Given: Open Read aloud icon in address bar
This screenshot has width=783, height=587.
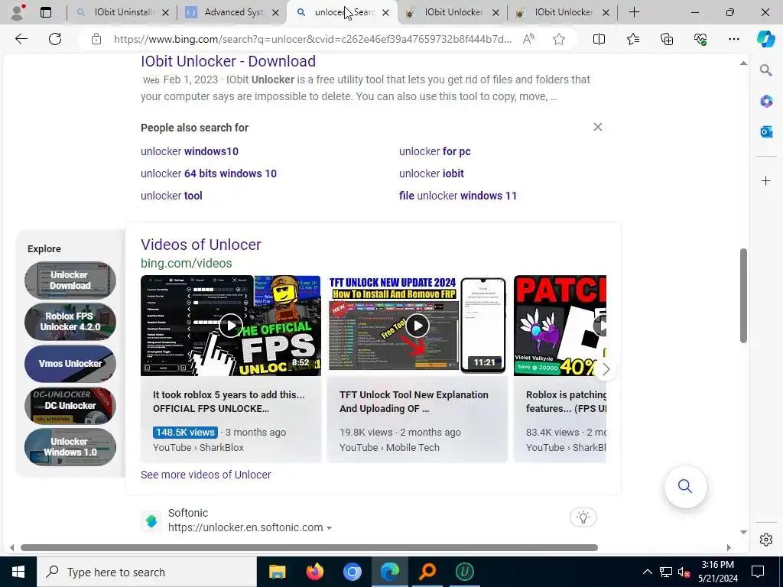Looking at the screenshot, I should click(528, 39).
